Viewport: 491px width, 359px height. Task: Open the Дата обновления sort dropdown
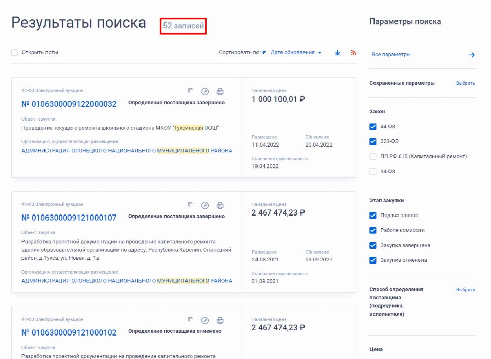296,53
